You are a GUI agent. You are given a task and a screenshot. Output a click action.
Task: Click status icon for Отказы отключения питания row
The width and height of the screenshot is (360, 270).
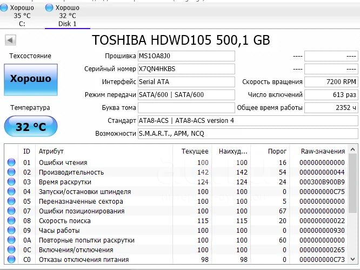(x=11, y=259)
